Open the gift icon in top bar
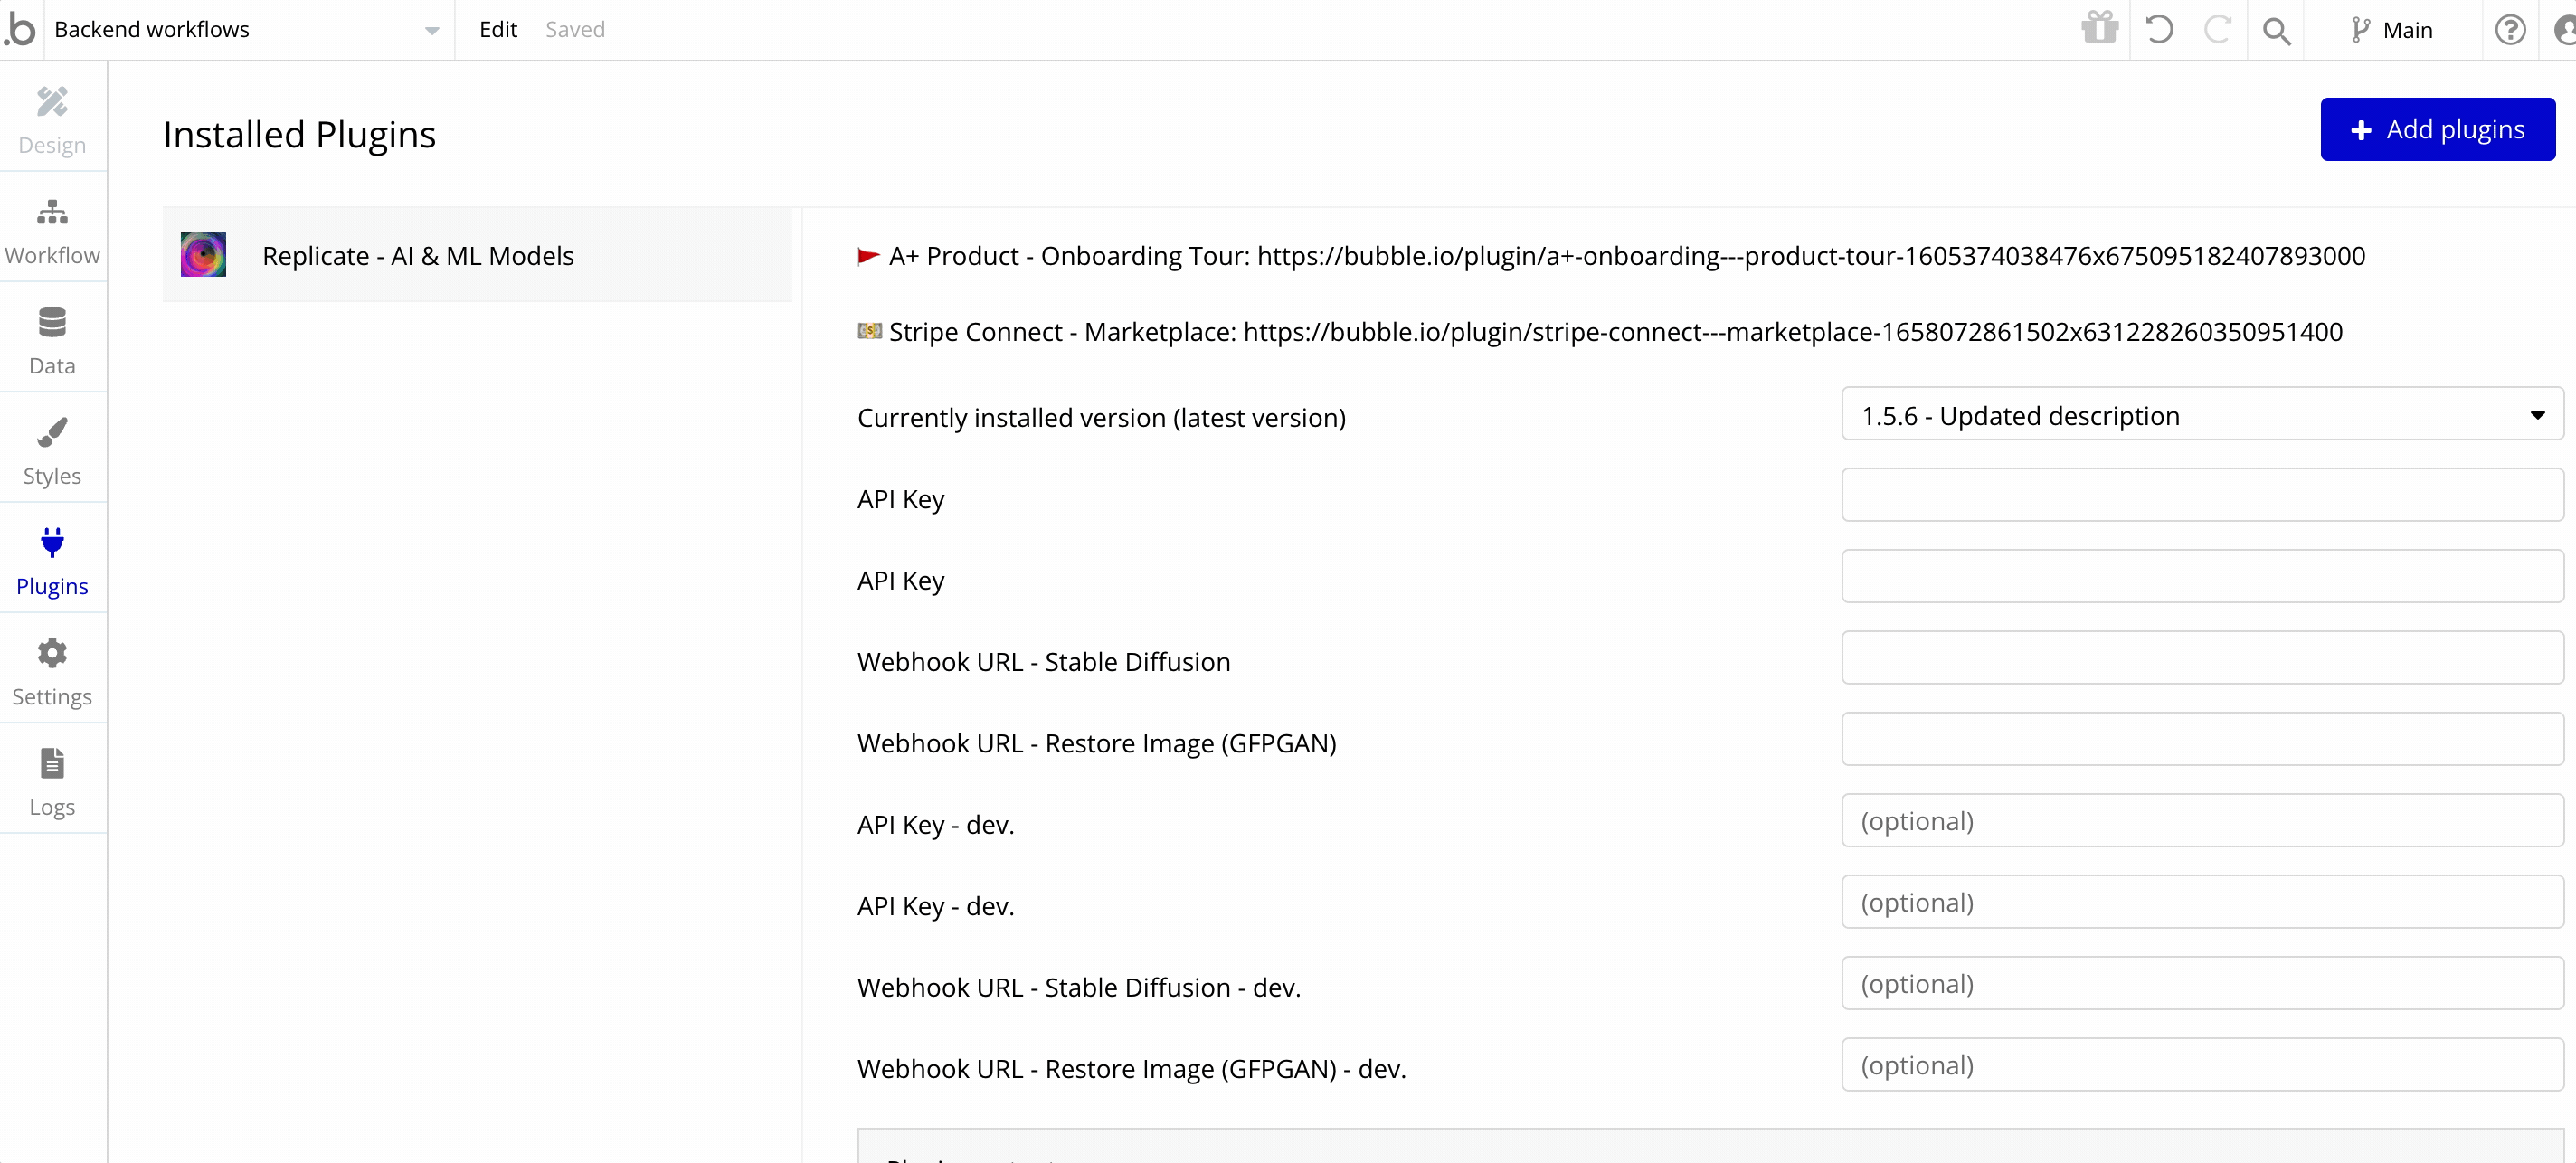This screenshot has height=1163, width=2576. [x=2099, y=29]
